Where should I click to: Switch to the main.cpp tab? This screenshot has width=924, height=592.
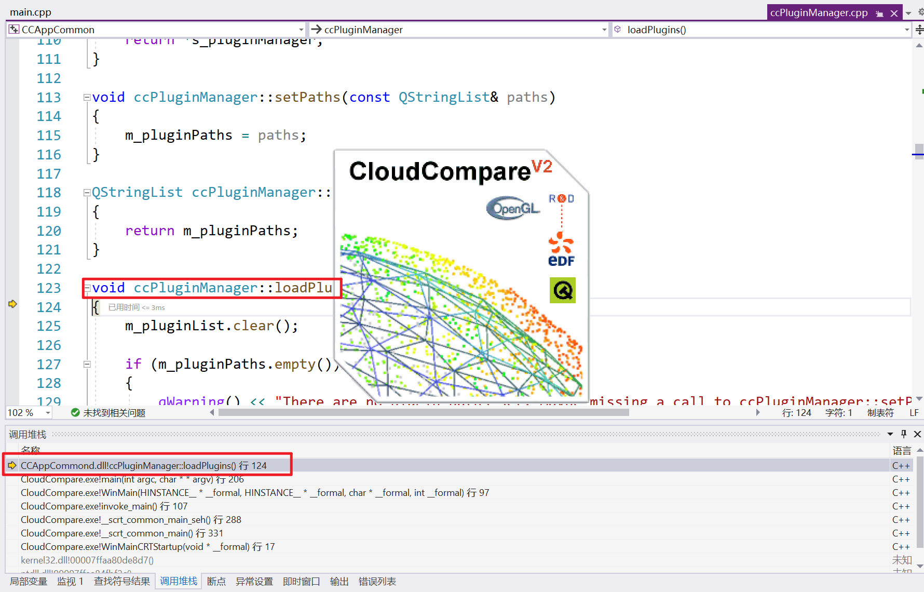31,12
